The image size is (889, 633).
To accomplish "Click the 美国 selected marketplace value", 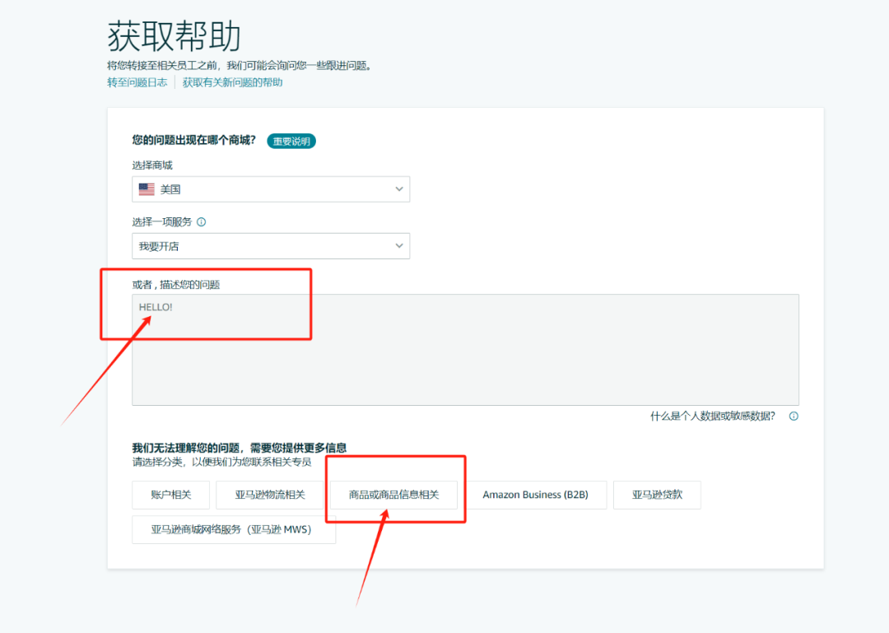I will tap(169, 189).
